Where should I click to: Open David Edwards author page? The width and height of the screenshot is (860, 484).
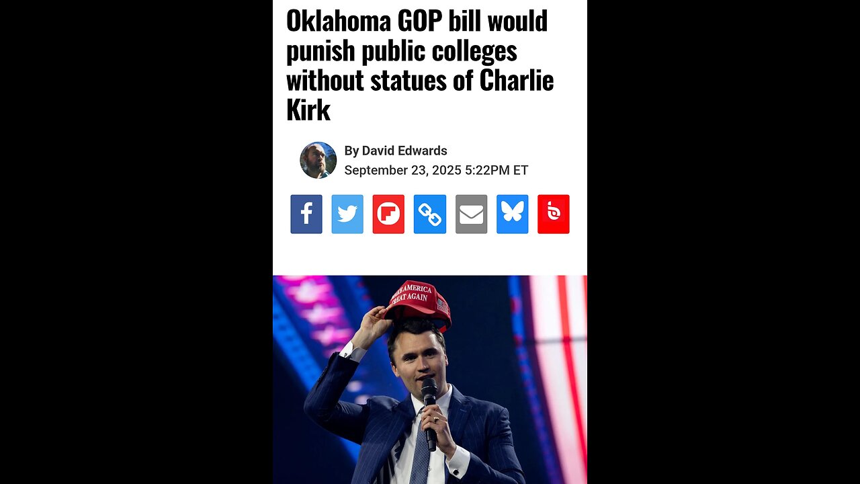404,151
